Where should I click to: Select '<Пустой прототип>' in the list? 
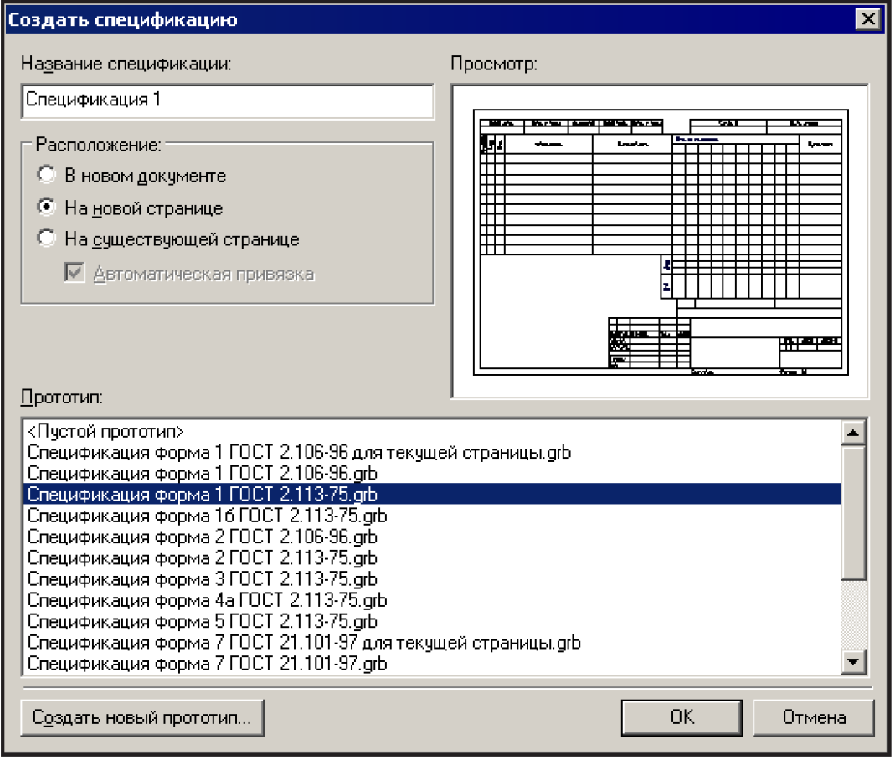105,432
